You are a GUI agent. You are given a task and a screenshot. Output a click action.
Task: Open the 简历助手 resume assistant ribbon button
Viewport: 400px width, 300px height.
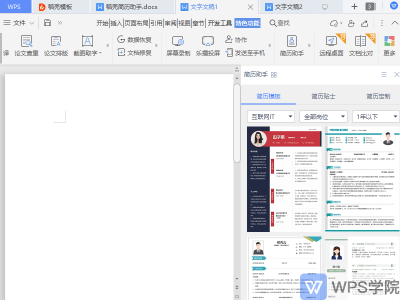click(292, 46)
